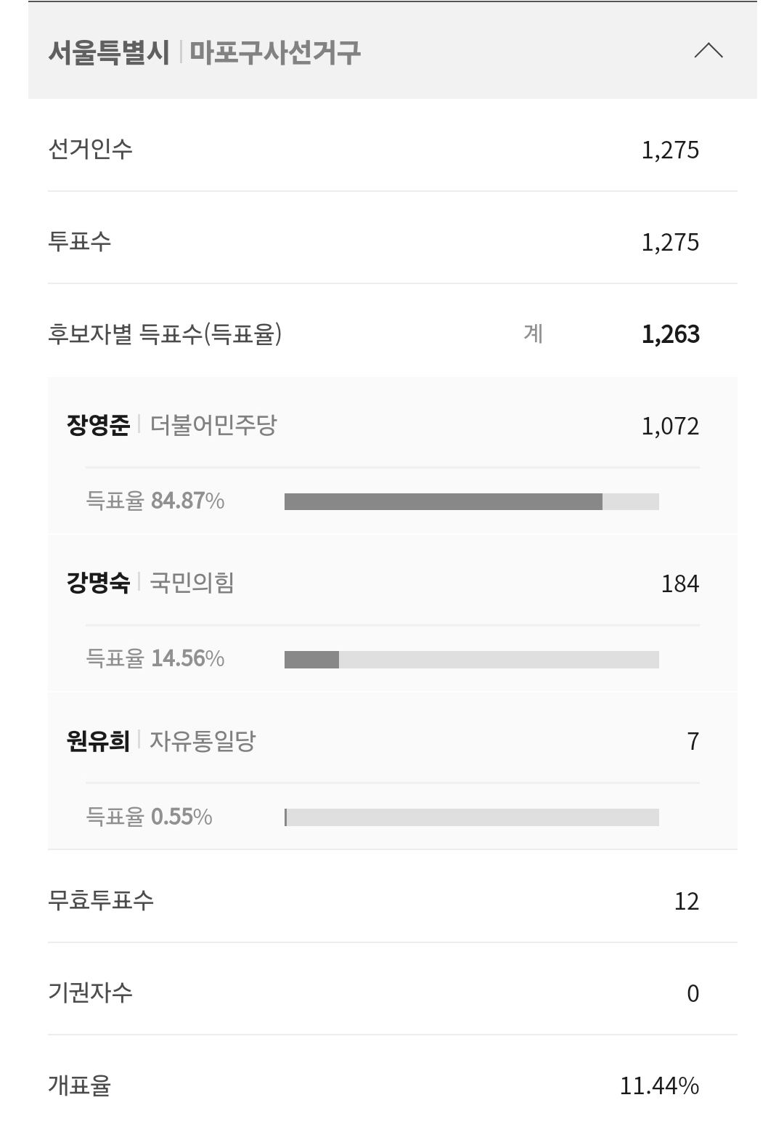Select the 기권자수 row

coord(393,992)
